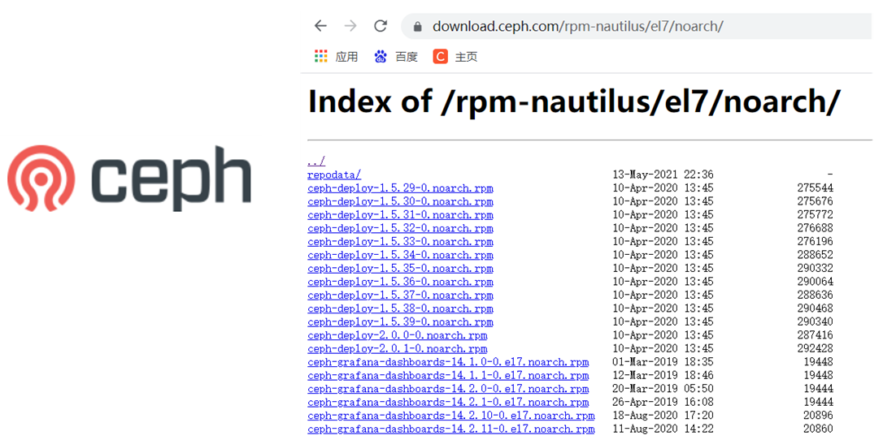Open the 主页 bookmark label
Screen dimensions: 883x440
[466, 57]
